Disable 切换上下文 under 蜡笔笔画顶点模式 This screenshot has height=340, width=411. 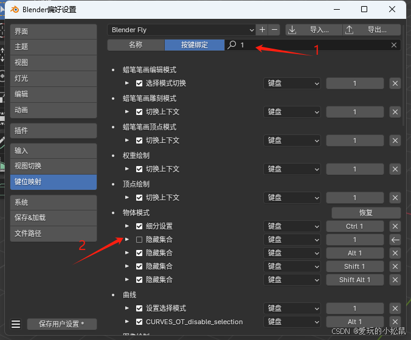[139, 141]
